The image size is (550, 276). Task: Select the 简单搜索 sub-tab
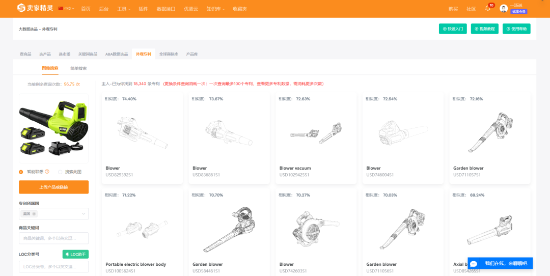click(x=78, y=68)
